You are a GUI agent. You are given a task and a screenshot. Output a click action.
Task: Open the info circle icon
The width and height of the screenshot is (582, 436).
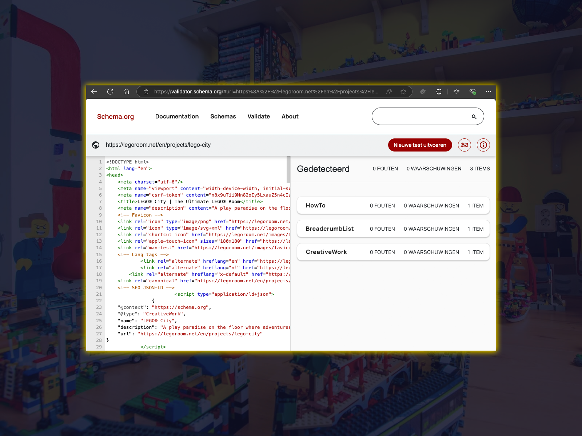[483, 145]
